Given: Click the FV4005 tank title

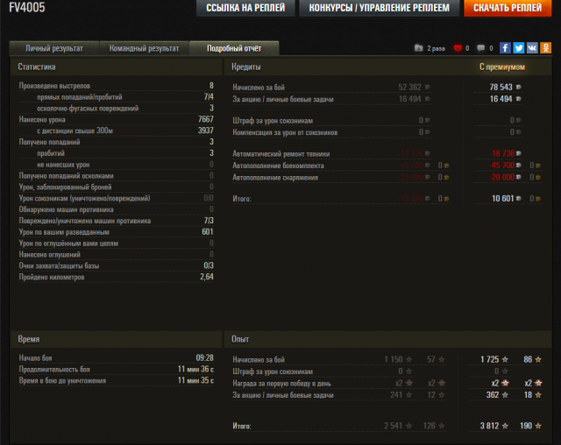Looking at the screenshot, I should click(x=27, y=8).
